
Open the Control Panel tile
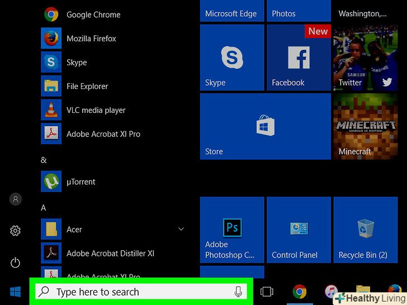coord(299,230)
